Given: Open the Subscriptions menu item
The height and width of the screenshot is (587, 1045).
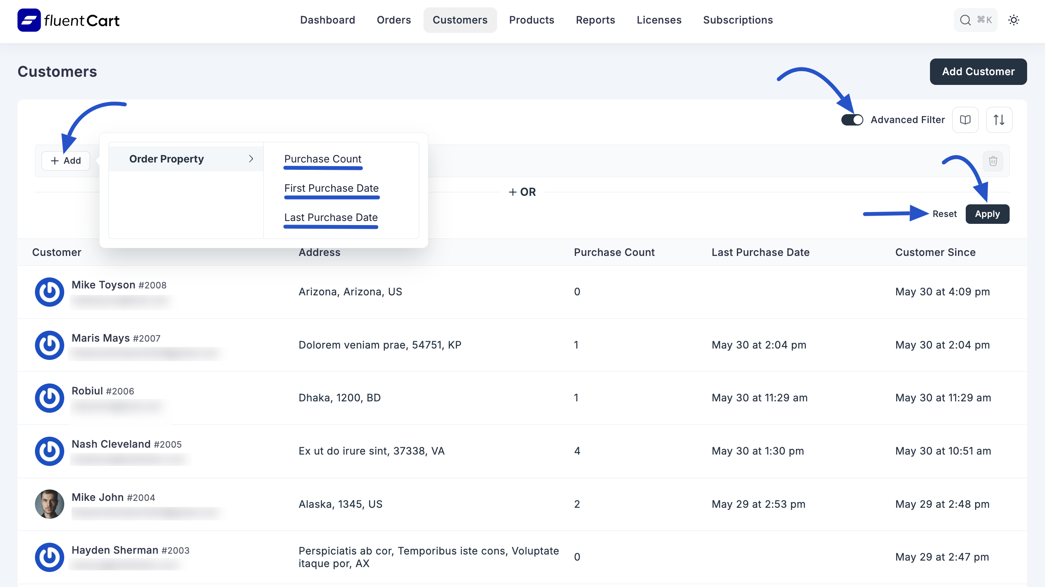Looking at the screenshot, I should point(738,19).
